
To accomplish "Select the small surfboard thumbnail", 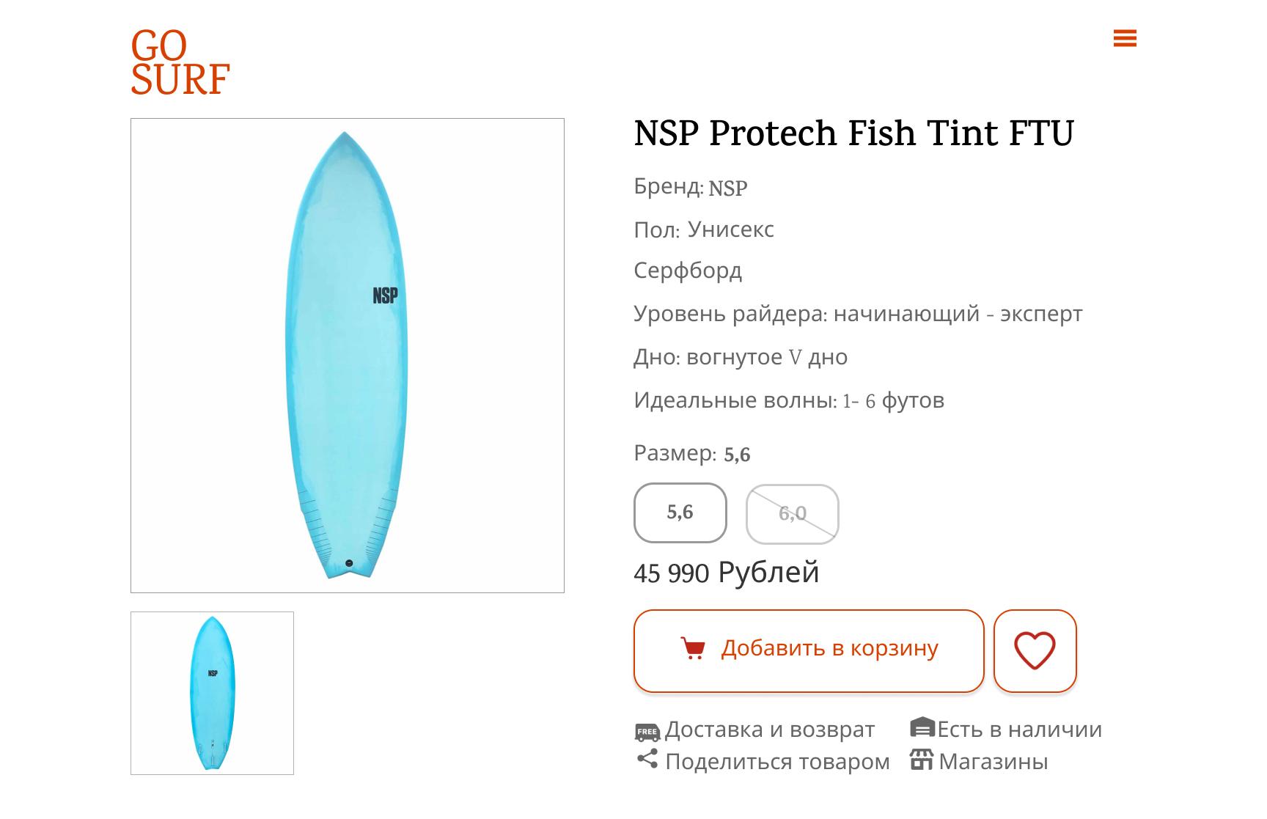I will (x=212, y=693).
